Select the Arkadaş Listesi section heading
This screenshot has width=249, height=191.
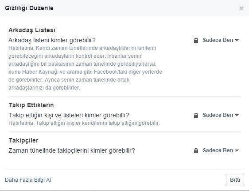click(32, 30)
